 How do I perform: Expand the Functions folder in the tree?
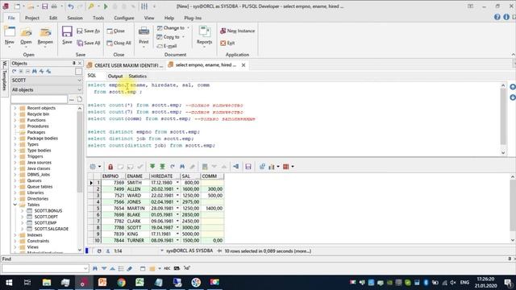pyautogui.click(x=15, y=120)
